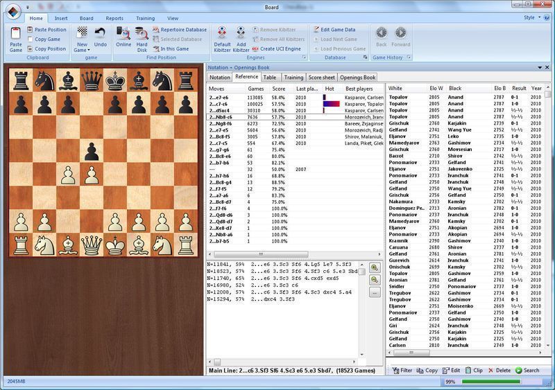Viewport: 555px width, 390px height.
Task: Search position in Online database
Action: pyautogui.click(x=123, y=38)
